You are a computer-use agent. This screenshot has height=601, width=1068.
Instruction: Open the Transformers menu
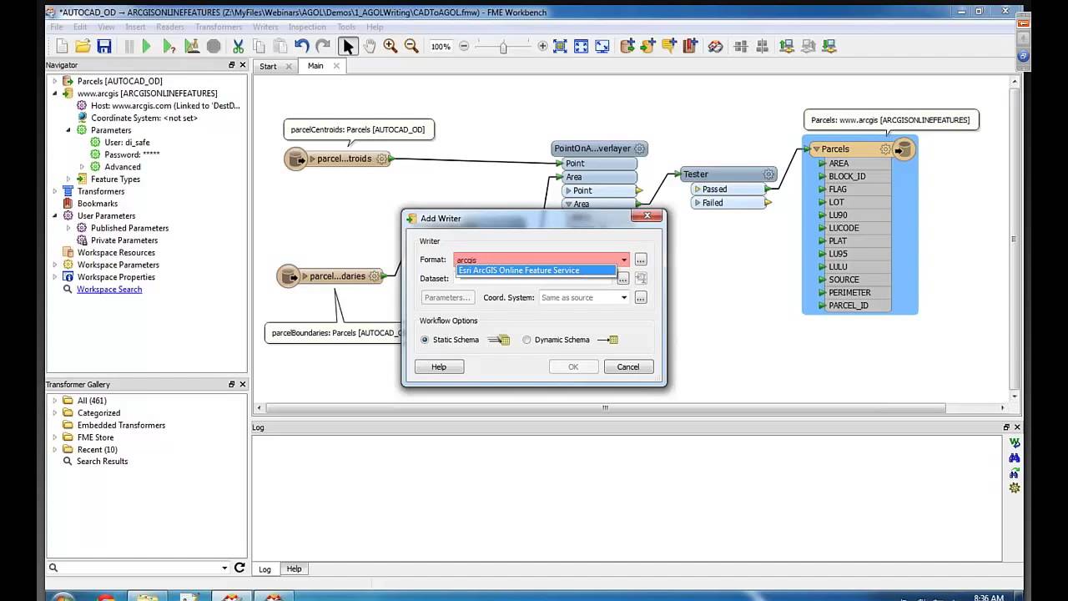tap(219, 27)
